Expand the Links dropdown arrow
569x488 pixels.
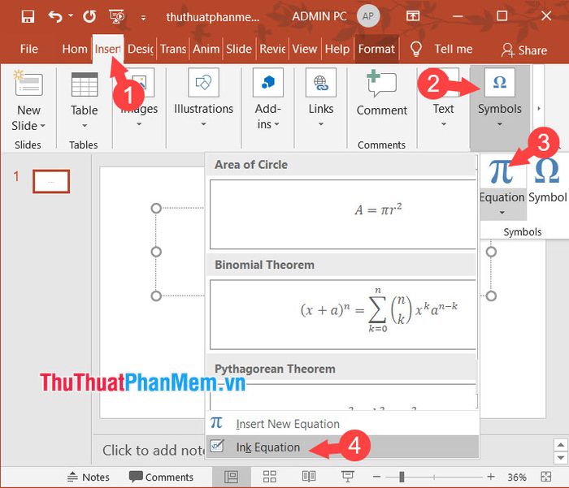point(321,124)
